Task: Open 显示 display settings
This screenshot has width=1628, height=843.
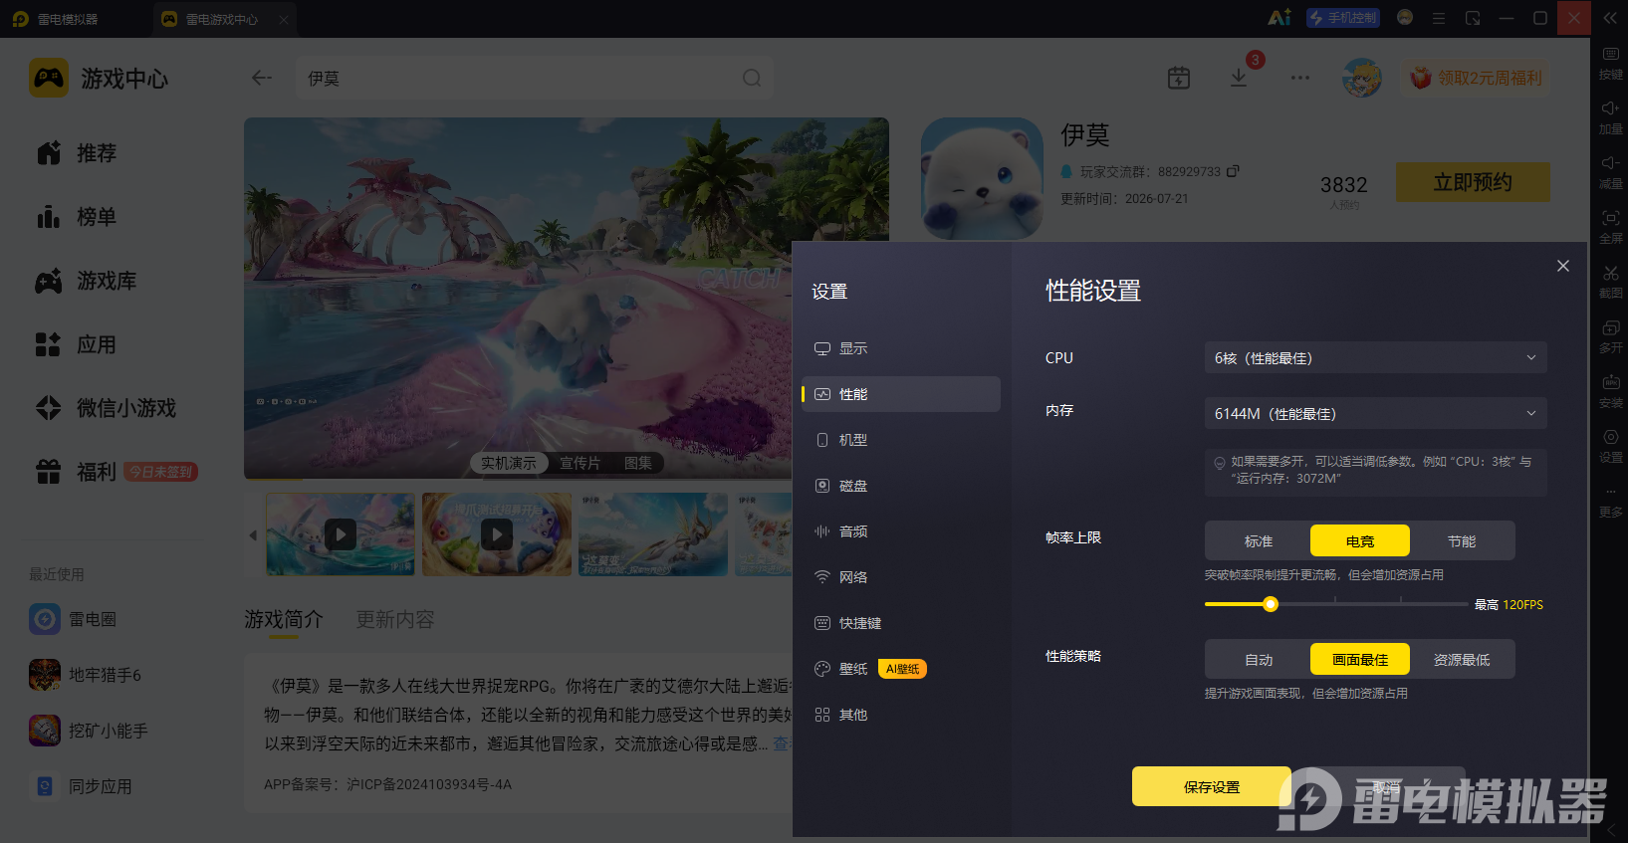Action: (x=901, y=348)
